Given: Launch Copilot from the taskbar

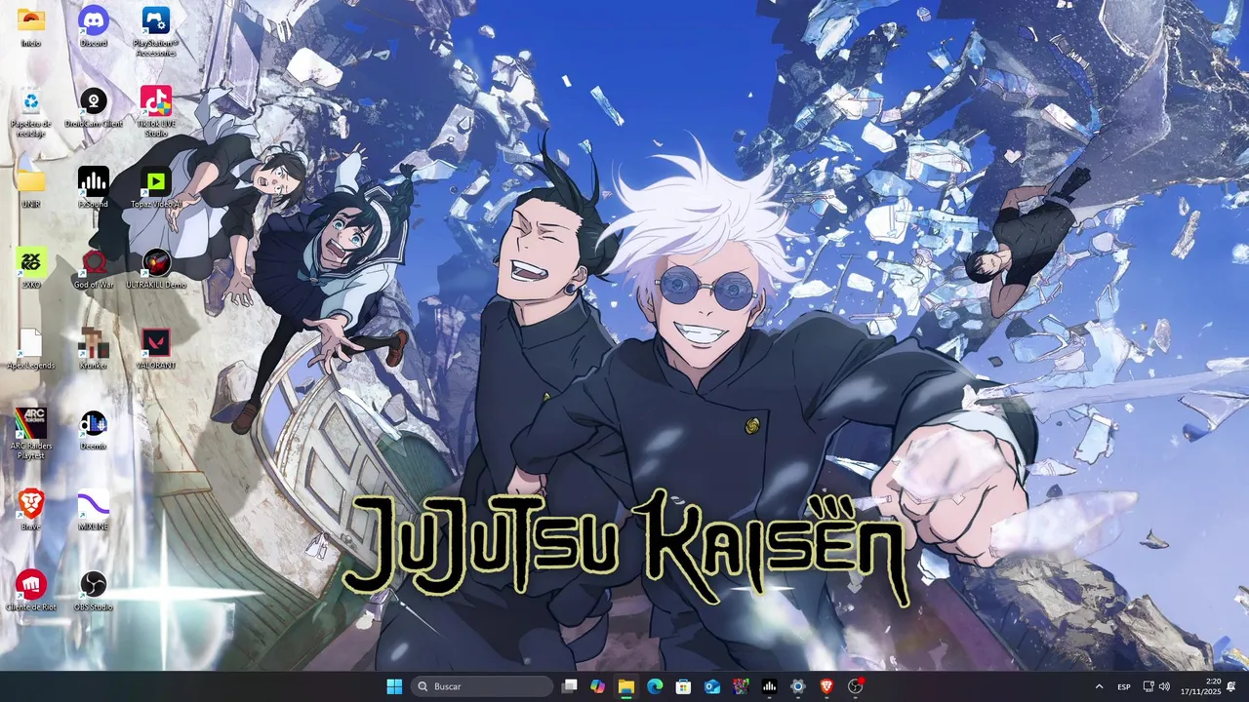Looking at the screenshot, I should coord(598,686).
